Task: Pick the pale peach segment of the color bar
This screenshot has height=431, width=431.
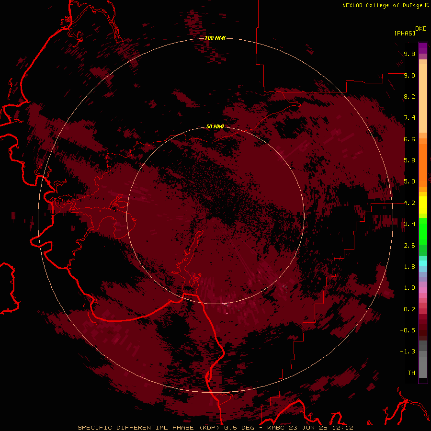Action: pyautogui.click(x=423, y=99)
